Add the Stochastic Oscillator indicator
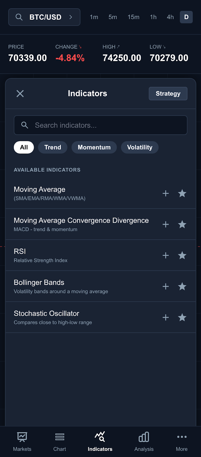This screenshot has height=457, width=201. point(166,317)
